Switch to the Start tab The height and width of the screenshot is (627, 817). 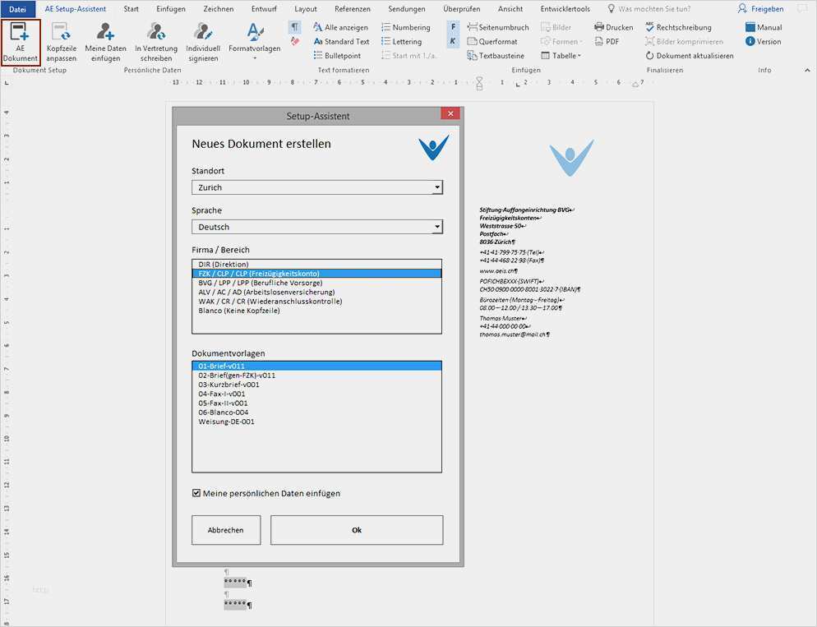click(x=132, y=9)
